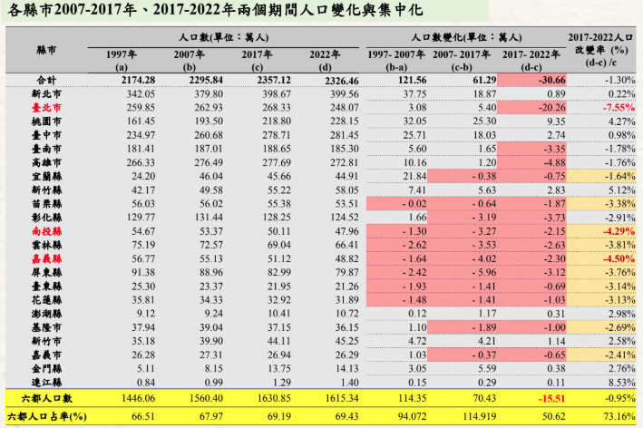This screenshot has height=428, width=643.
Task: Click the 苗栗縣 row label
Action: point(46,204)
